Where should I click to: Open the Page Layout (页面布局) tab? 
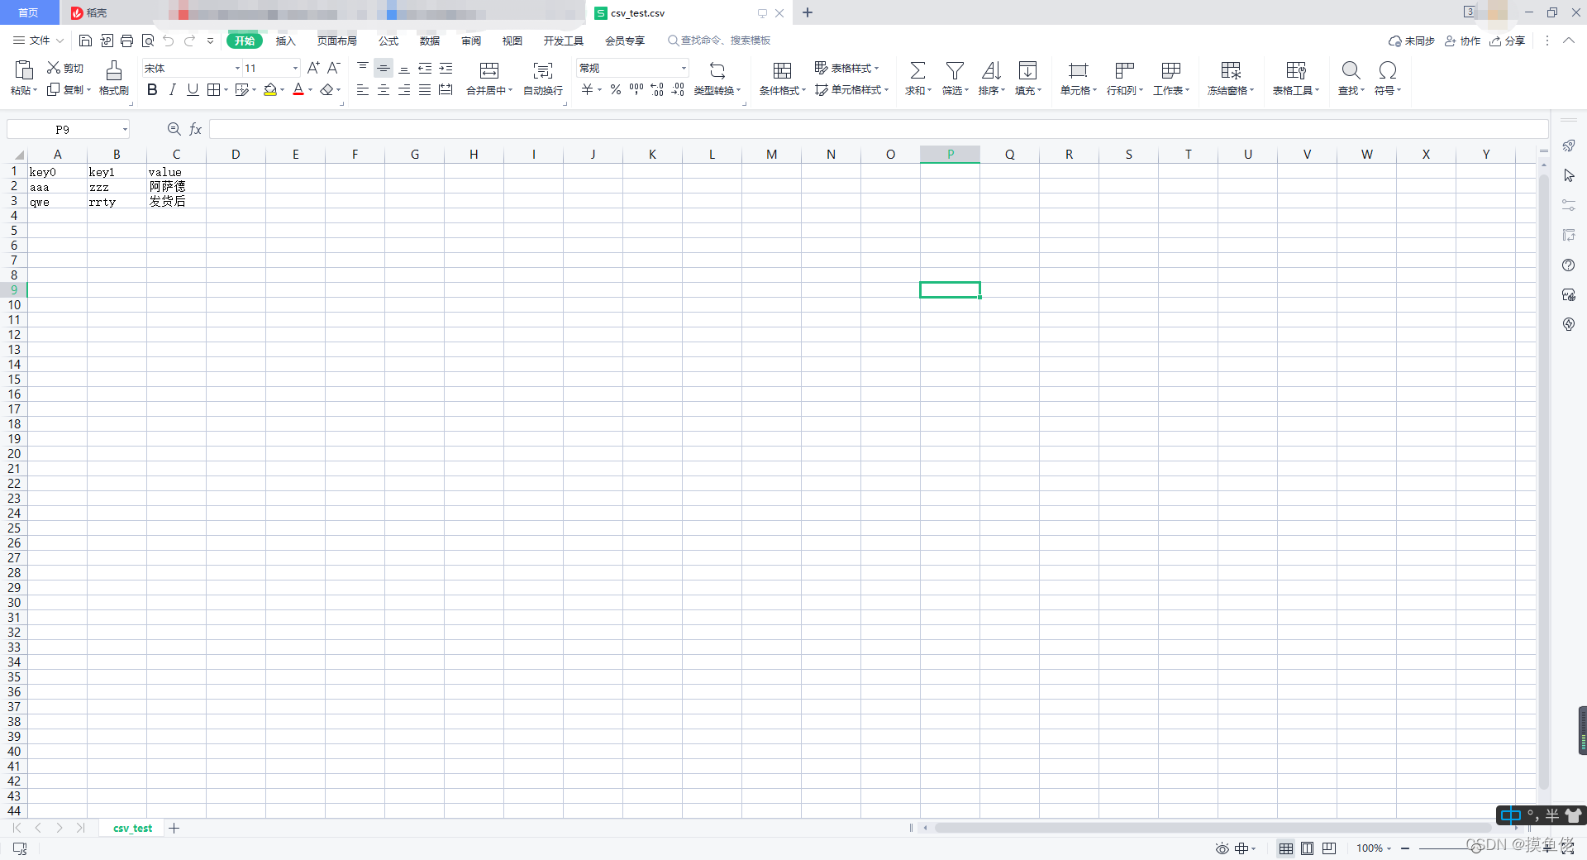pyautogui.click(x=337, y=41)
